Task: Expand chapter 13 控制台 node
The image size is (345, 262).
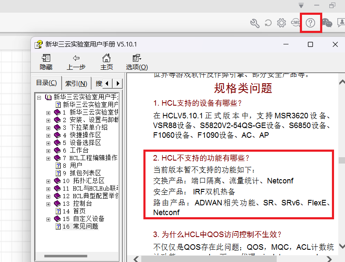Action: pyautogui.click(x=48, y=204)
